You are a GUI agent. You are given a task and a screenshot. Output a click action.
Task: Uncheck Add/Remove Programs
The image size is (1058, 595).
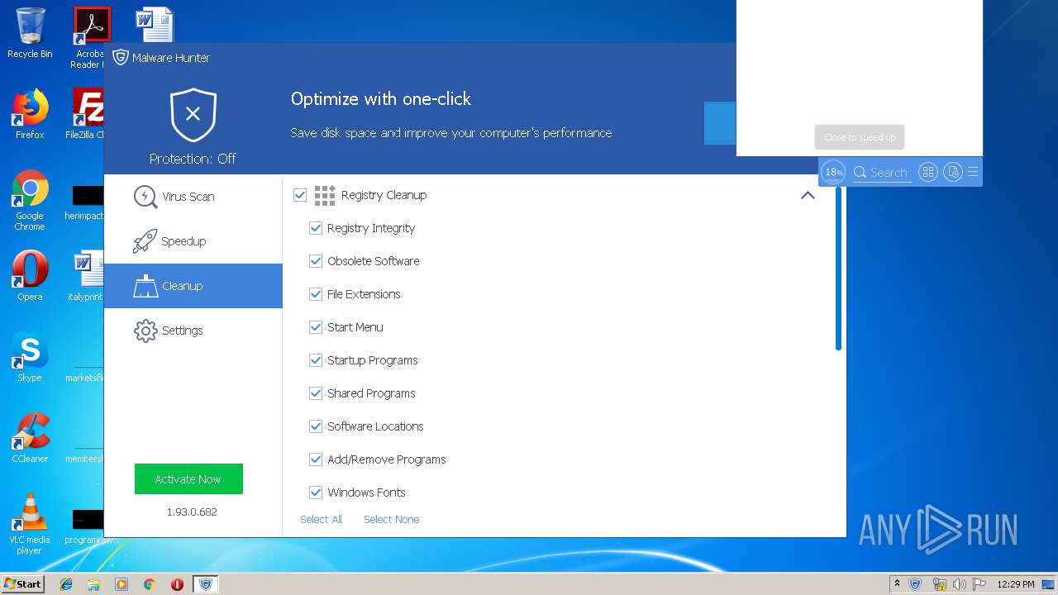tap(316, 459)
